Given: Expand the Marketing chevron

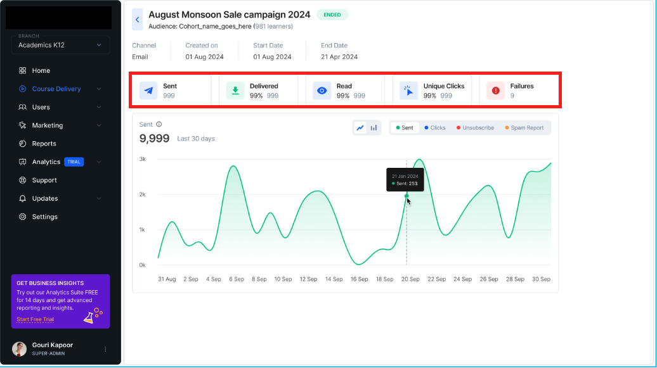Looking at the screenshot, I should [x=99, y=125].
